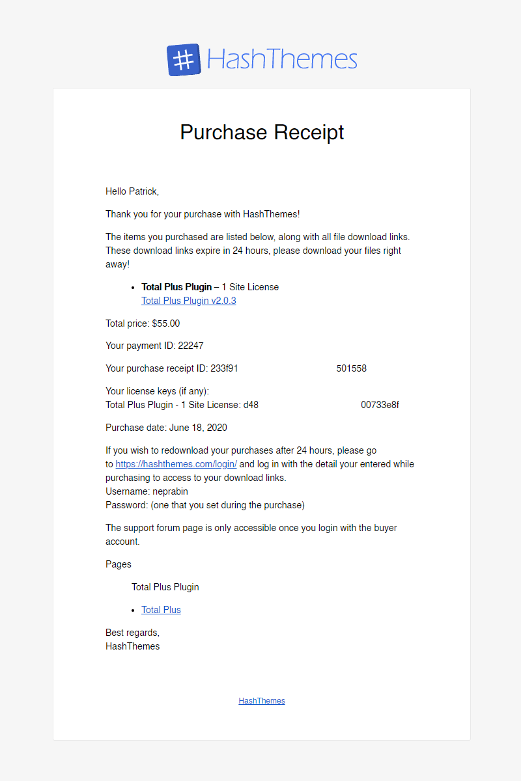Open the Total Plus page link
This screenshot has width=521, height=781.
pos(161,610)
